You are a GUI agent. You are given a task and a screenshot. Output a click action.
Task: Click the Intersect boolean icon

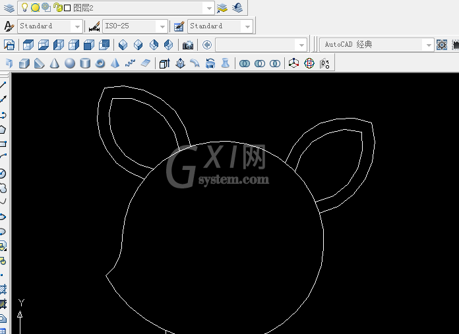click(x=275, y=63)
